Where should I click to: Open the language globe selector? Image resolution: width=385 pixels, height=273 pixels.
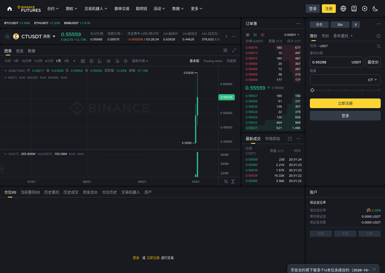(x=343, y=9)
